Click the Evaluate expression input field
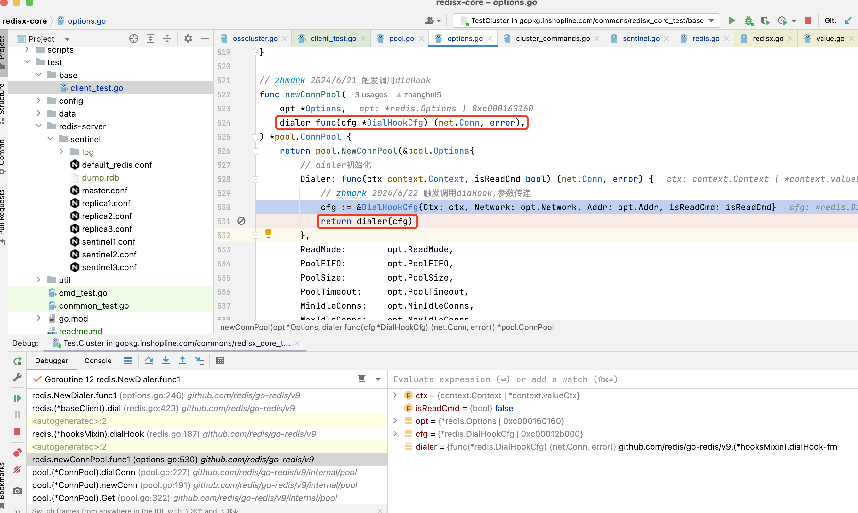 623,379
